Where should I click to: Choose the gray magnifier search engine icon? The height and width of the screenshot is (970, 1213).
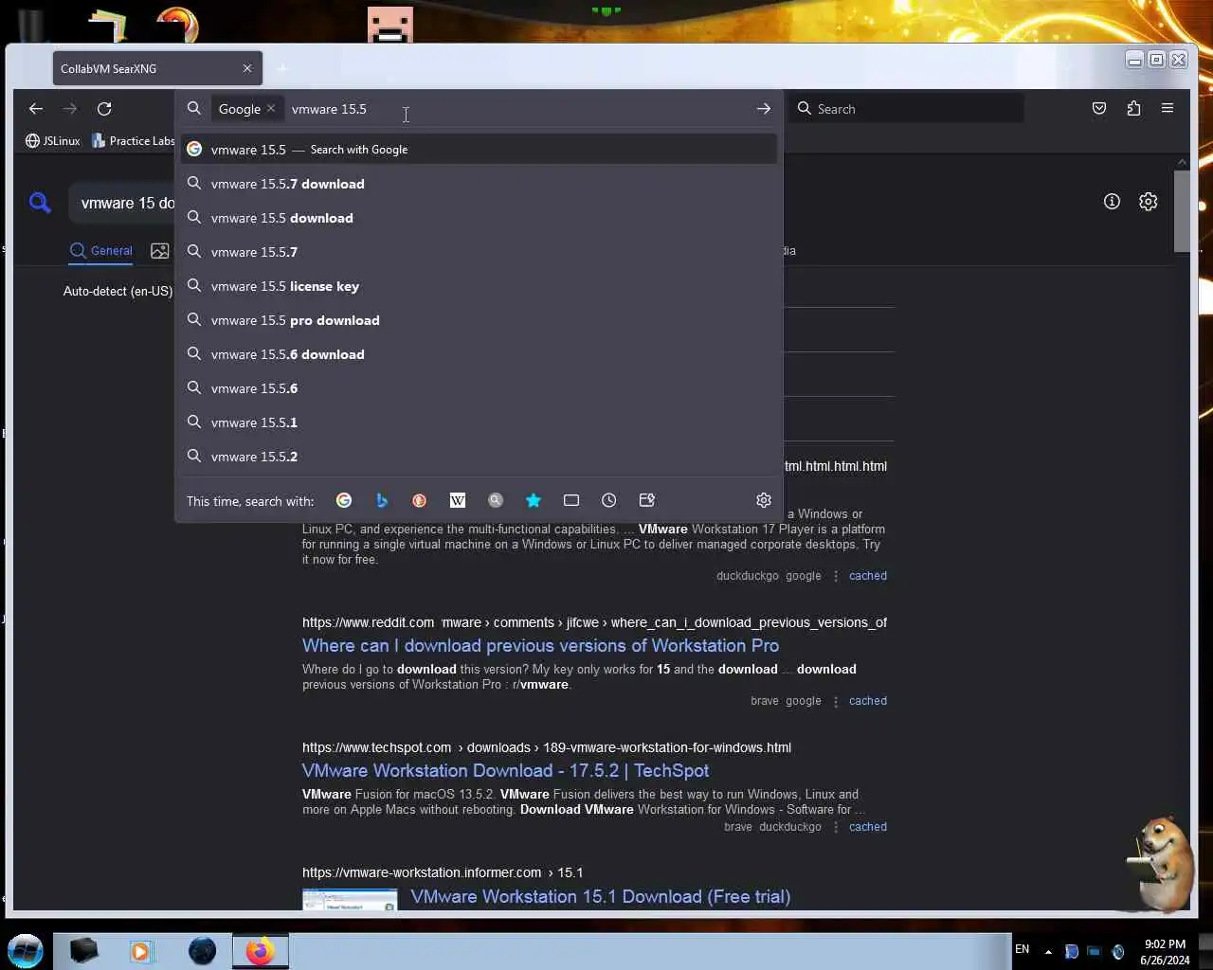[x=496, y=500]
